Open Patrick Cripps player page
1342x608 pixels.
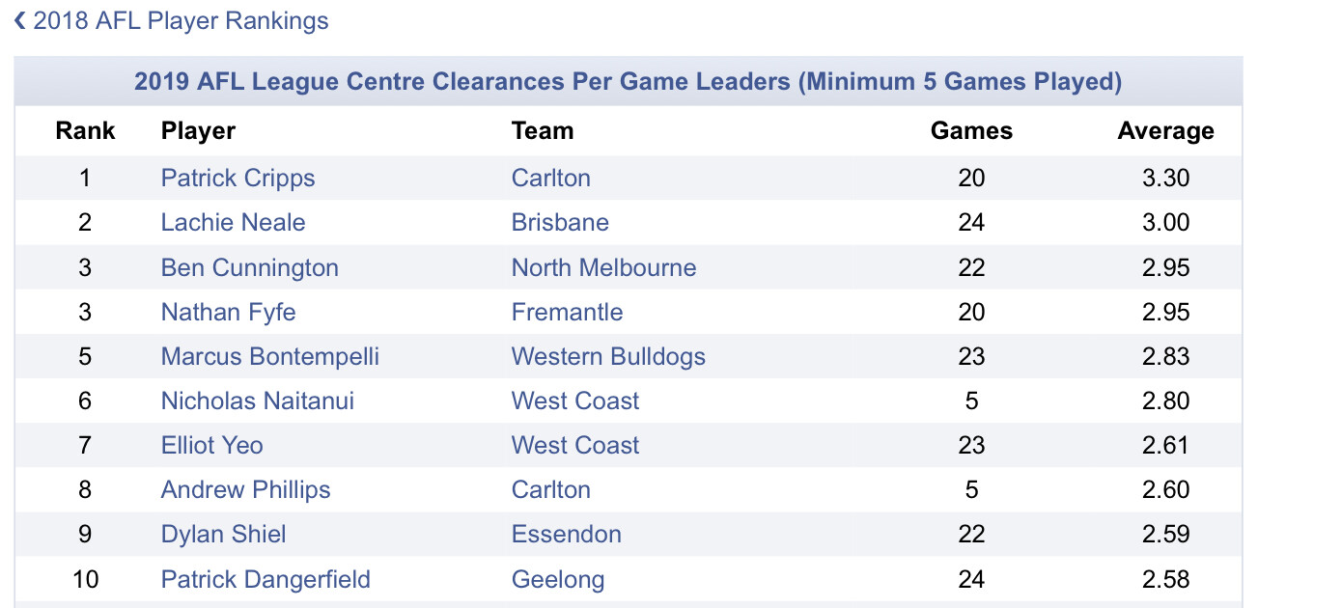point(238,178)
